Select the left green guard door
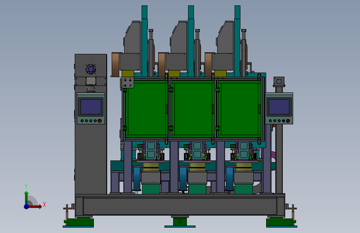The image size is (360, 233). [x=147, y=109]
